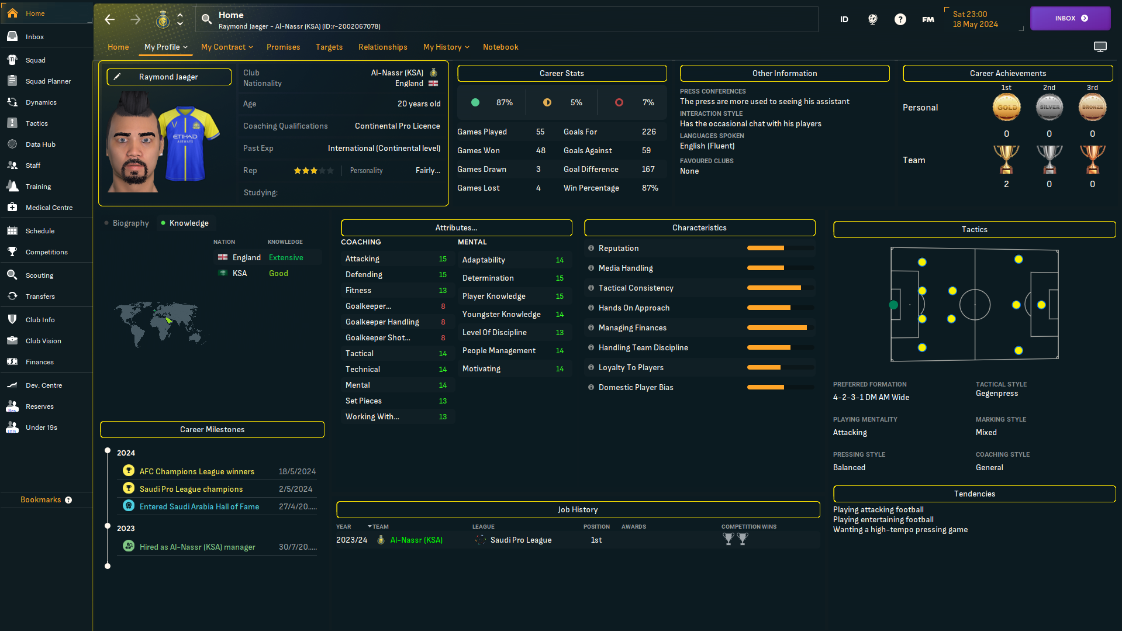Open the Staff sidebar icon

coord(12,165)
